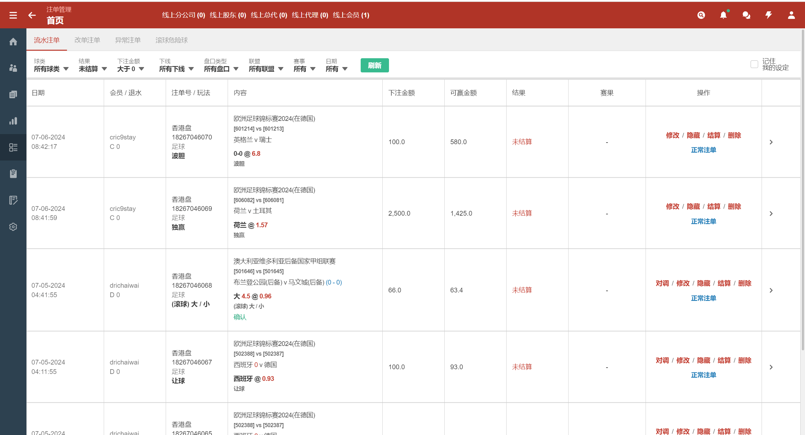805x435 pixels.
Task: Open the 球类 所有球类 dropdown
Action: 51,65
